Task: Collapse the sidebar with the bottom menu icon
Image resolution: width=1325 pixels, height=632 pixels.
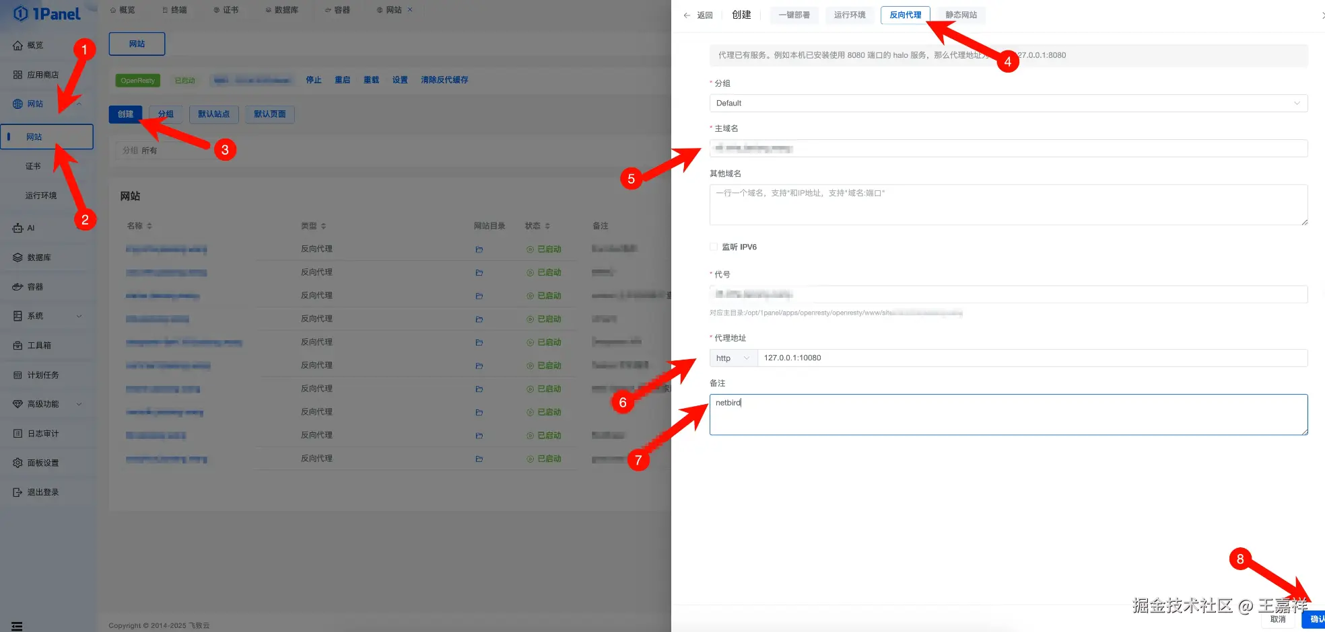Action: tap(17, 626)
